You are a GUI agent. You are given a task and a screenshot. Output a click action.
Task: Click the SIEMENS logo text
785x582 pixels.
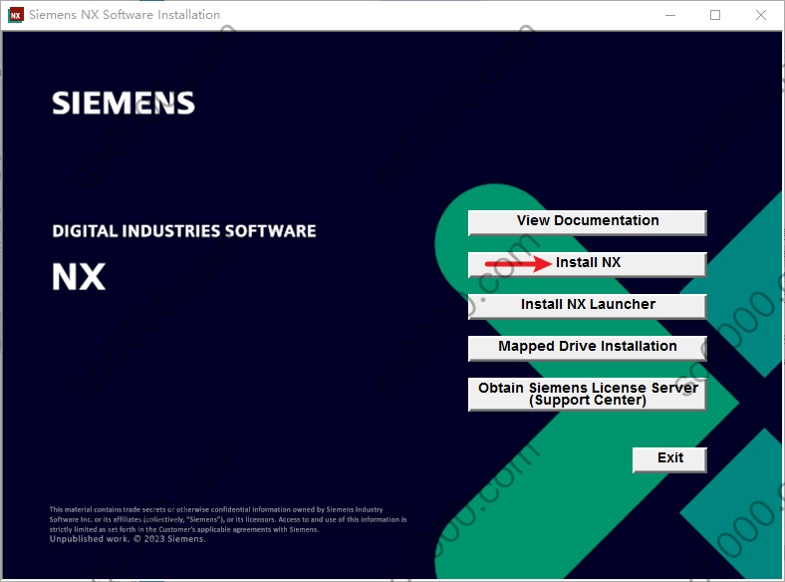[x=124, y=104]
